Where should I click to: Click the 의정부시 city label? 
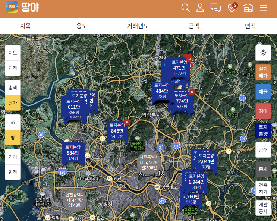pyautogui.click(x=151, y=115)
